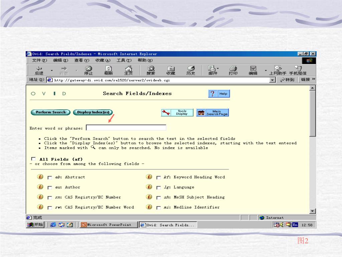Click the address bar URL field
The width and height of the screenshot is (342, 257).
[x=158, y=80]
